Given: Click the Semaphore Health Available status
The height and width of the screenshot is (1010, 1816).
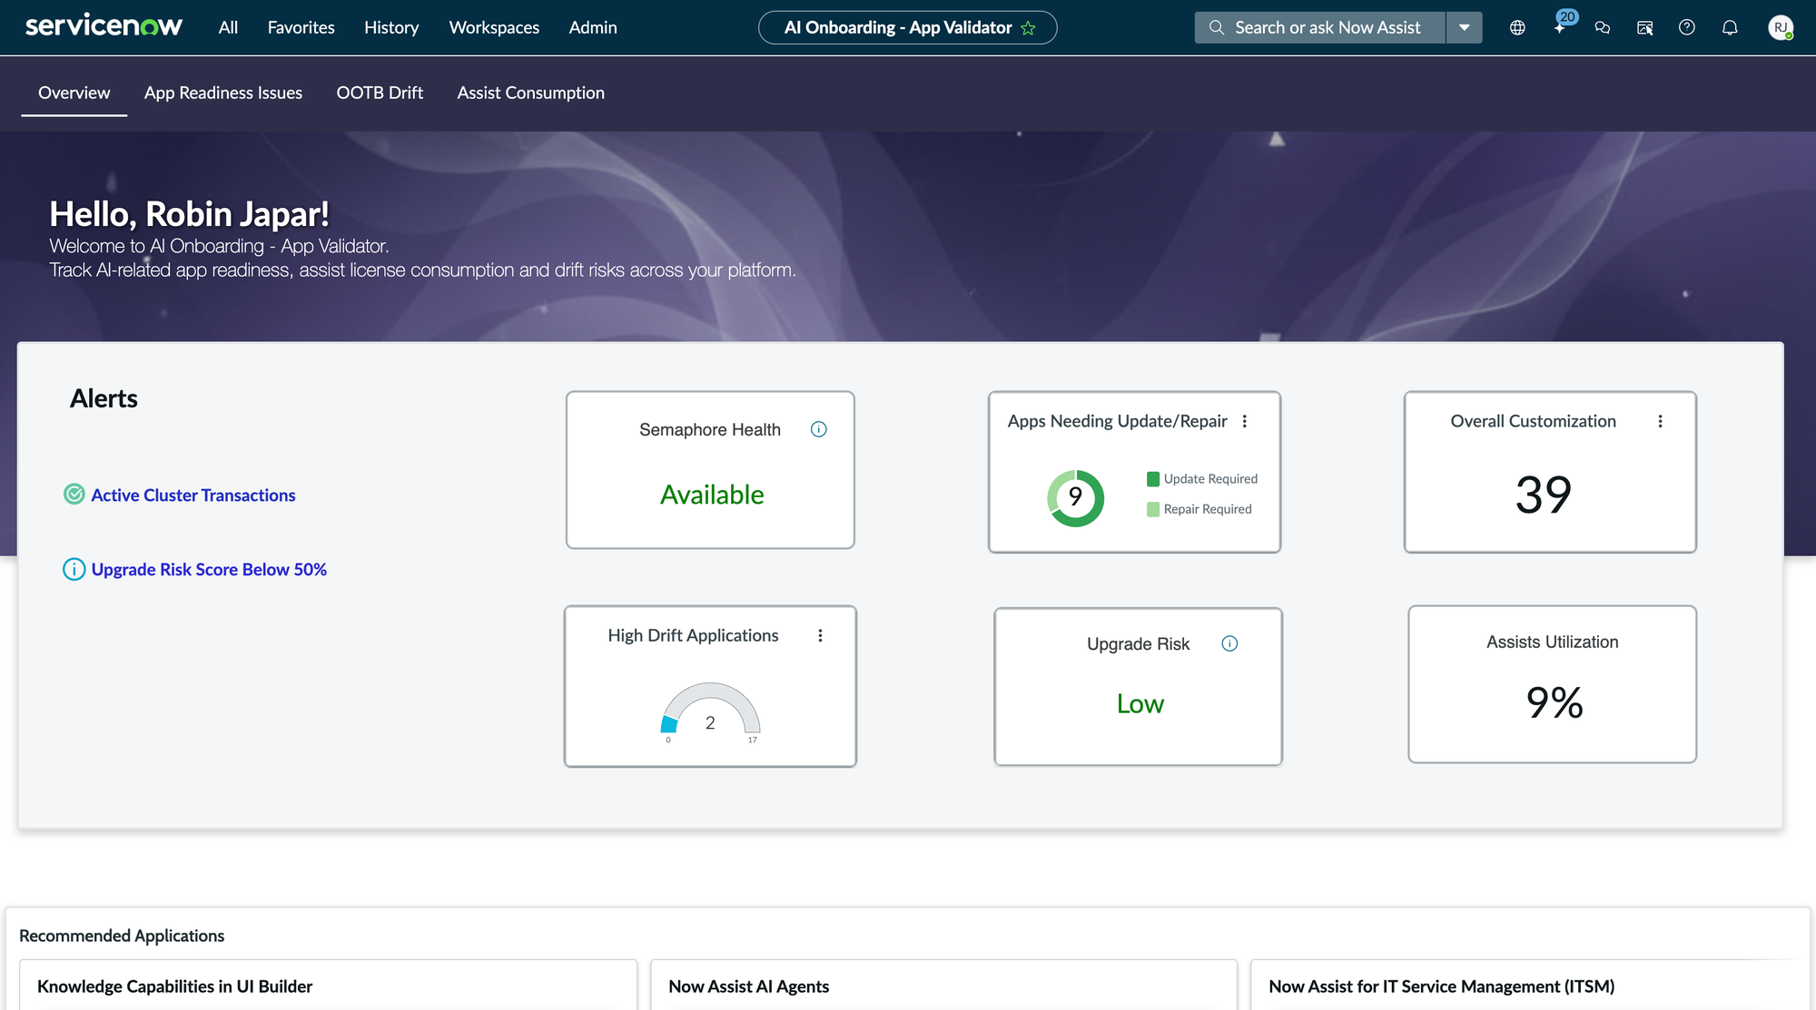Looking at the screenshot, I should [712, 495].
